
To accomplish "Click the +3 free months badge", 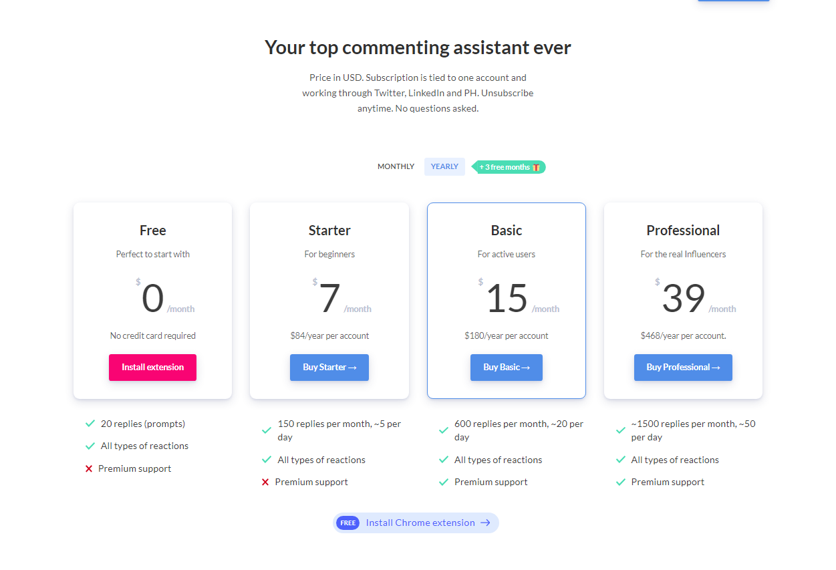I will click(509, 167).
